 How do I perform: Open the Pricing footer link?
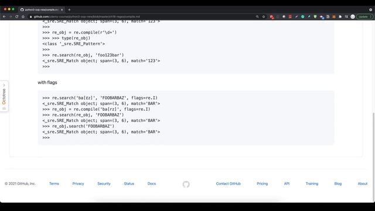pos(262,183)
